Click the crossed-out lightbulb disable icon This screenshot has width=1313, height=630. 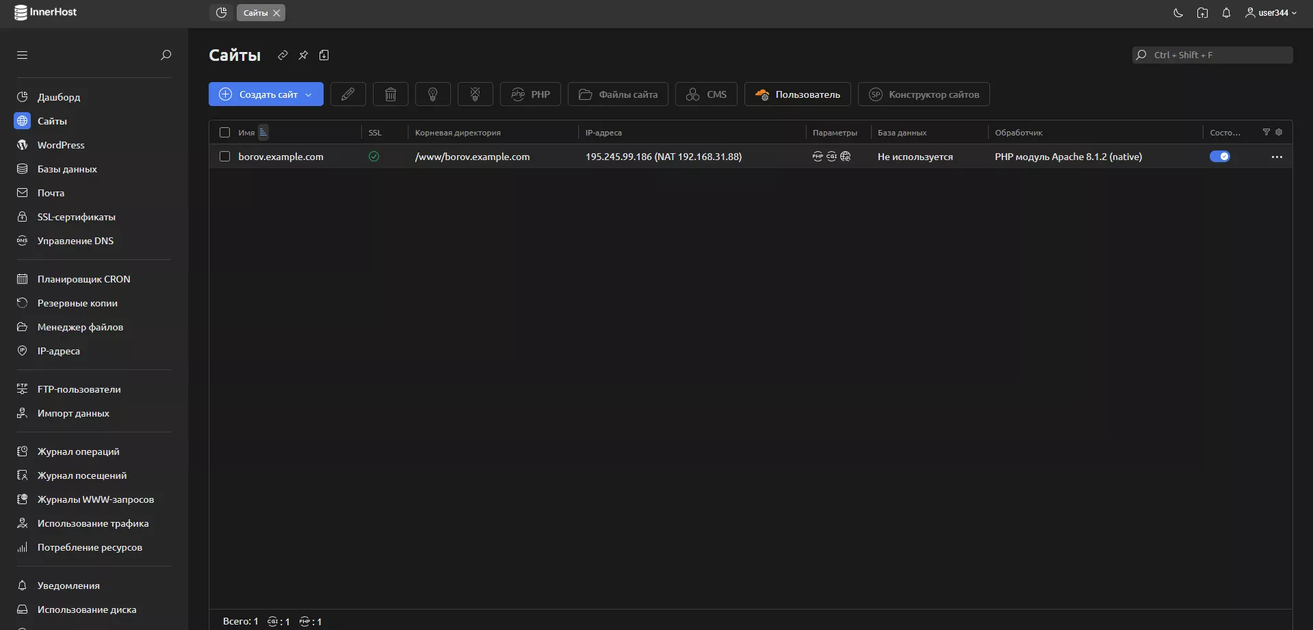tap(475, 94)
